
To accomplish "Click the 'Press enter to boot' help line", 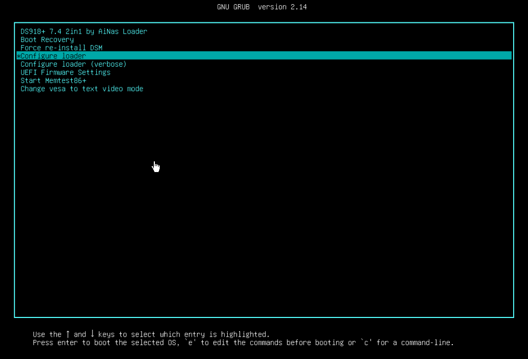I will coord(243,342).
